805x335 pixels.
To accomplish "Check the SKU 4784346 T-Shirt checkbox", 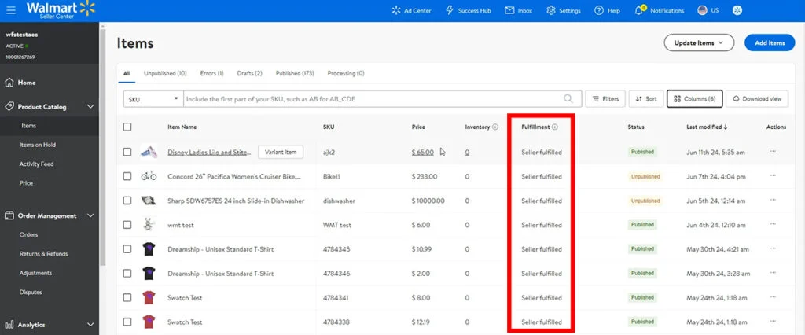I will (x=127, y=274).
